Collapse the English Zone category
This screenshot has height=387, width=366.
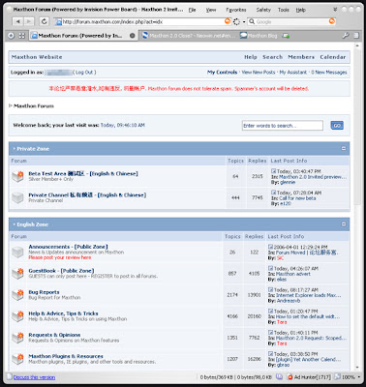344,223
